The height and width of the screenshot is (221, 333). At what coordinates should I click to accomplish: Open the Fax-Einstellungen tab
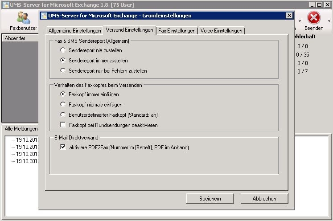[x=177, y=31]
